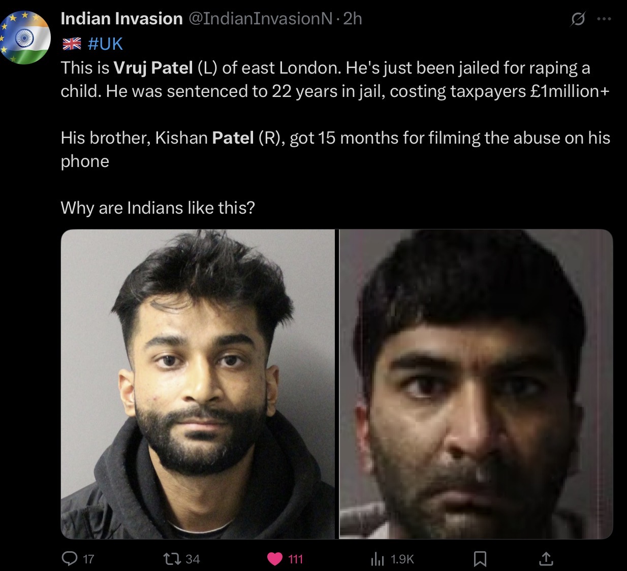Click the #UK hashtag link
Viewport: 627px width, 571px height.
(105, 44)
